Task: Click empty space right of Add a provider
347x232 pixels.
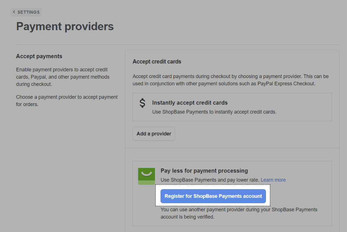Action: tap(249, 134)
